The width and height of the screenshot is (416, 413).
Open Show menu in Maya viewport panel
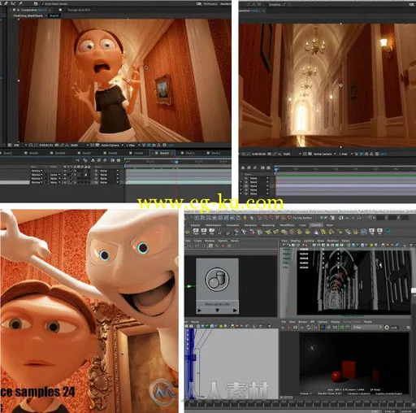pyautogui.click(x=320, y=241)
